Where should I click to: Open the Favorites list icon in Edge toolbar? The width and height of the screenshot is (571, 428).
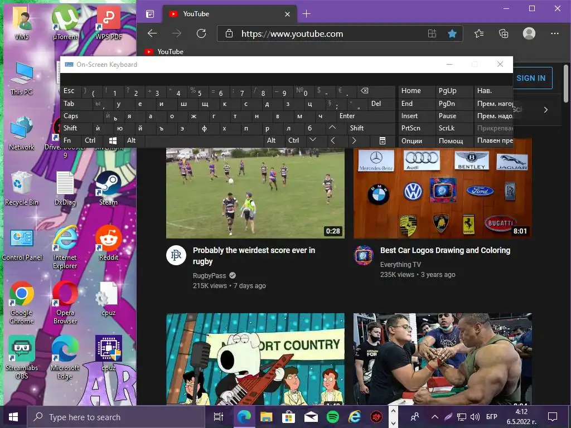pyautogui.click(x=479, y=34)
